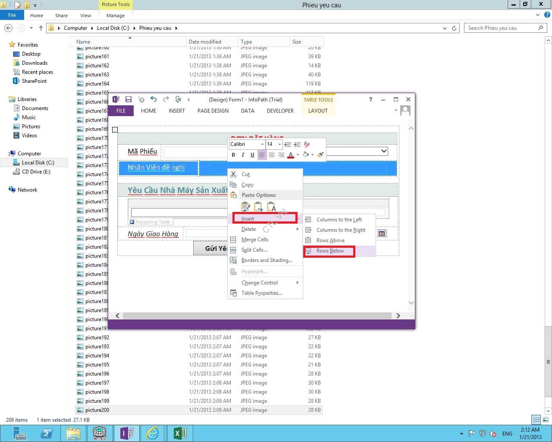
Task: Toggle Underline formatting in mini toolbar
Action: click(252, 155)
